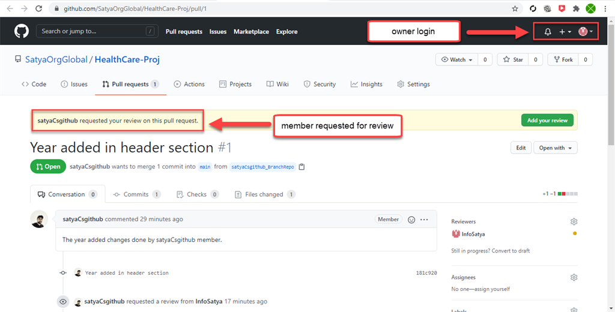Screen dimensions: 615x312
Task: Open reviewer InfoSatya profile link
Action: [473, 234]
